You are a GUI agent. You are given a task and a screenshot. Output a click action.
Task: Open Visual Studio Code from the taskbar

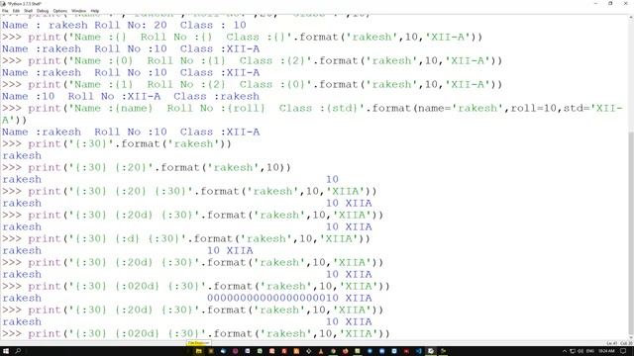418,351
